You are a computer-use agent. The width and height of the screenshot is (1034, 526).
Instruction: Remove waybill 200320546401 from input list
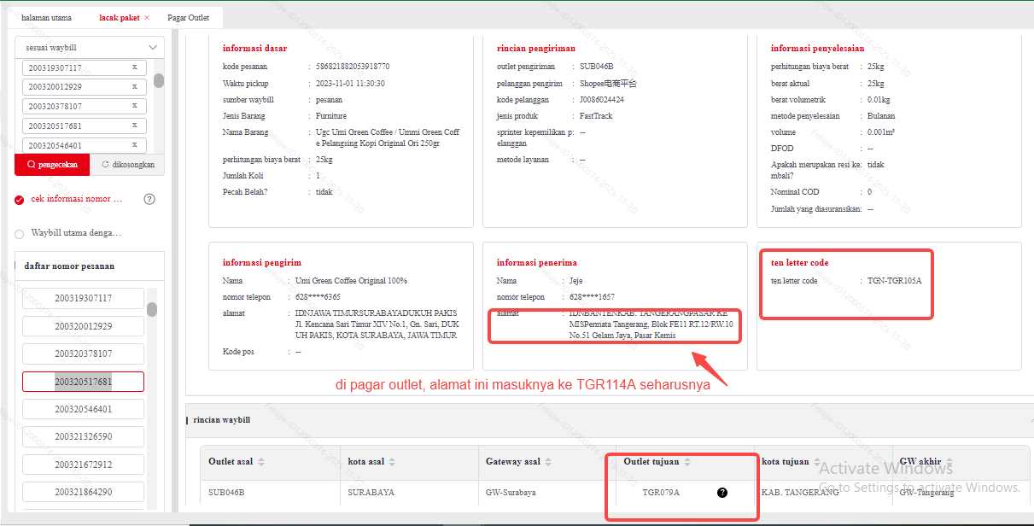point(134,145)
